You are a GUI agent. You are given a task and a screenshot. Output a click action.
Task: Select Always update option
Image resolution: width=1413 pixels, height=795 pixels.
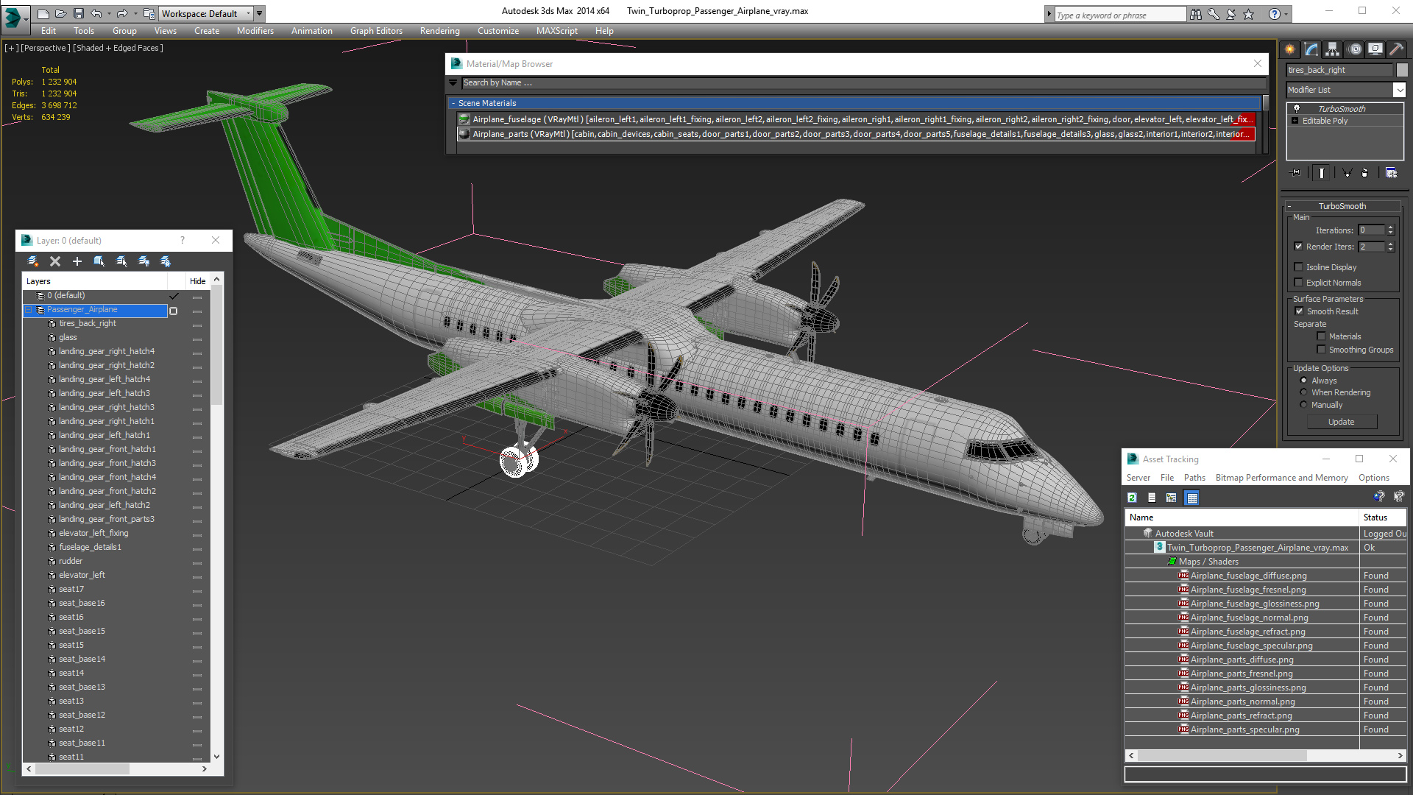click(1304, 381)
